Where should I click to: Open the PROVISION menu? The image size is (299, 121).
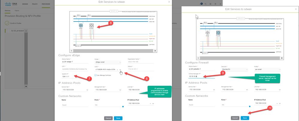[46, 4]
